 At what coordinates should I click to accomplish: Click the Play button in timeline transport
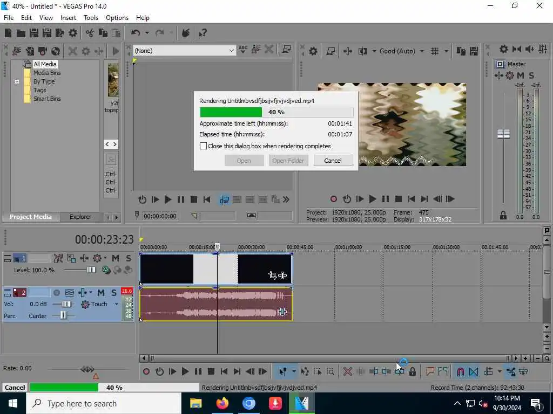tap(185, 371)
